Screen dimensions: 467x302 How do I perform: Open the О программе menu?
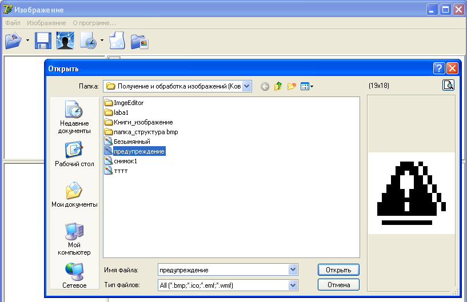[94, 23]
